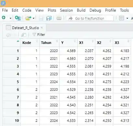Click the Save All documents icon
Viewport: 133px width, 126px height.
[49, 18]
